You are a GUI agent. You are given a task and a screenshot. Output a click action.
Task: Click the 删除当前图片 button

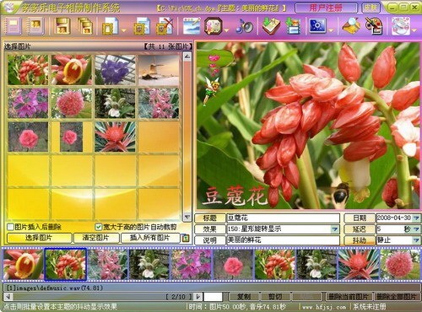(349, 297)
